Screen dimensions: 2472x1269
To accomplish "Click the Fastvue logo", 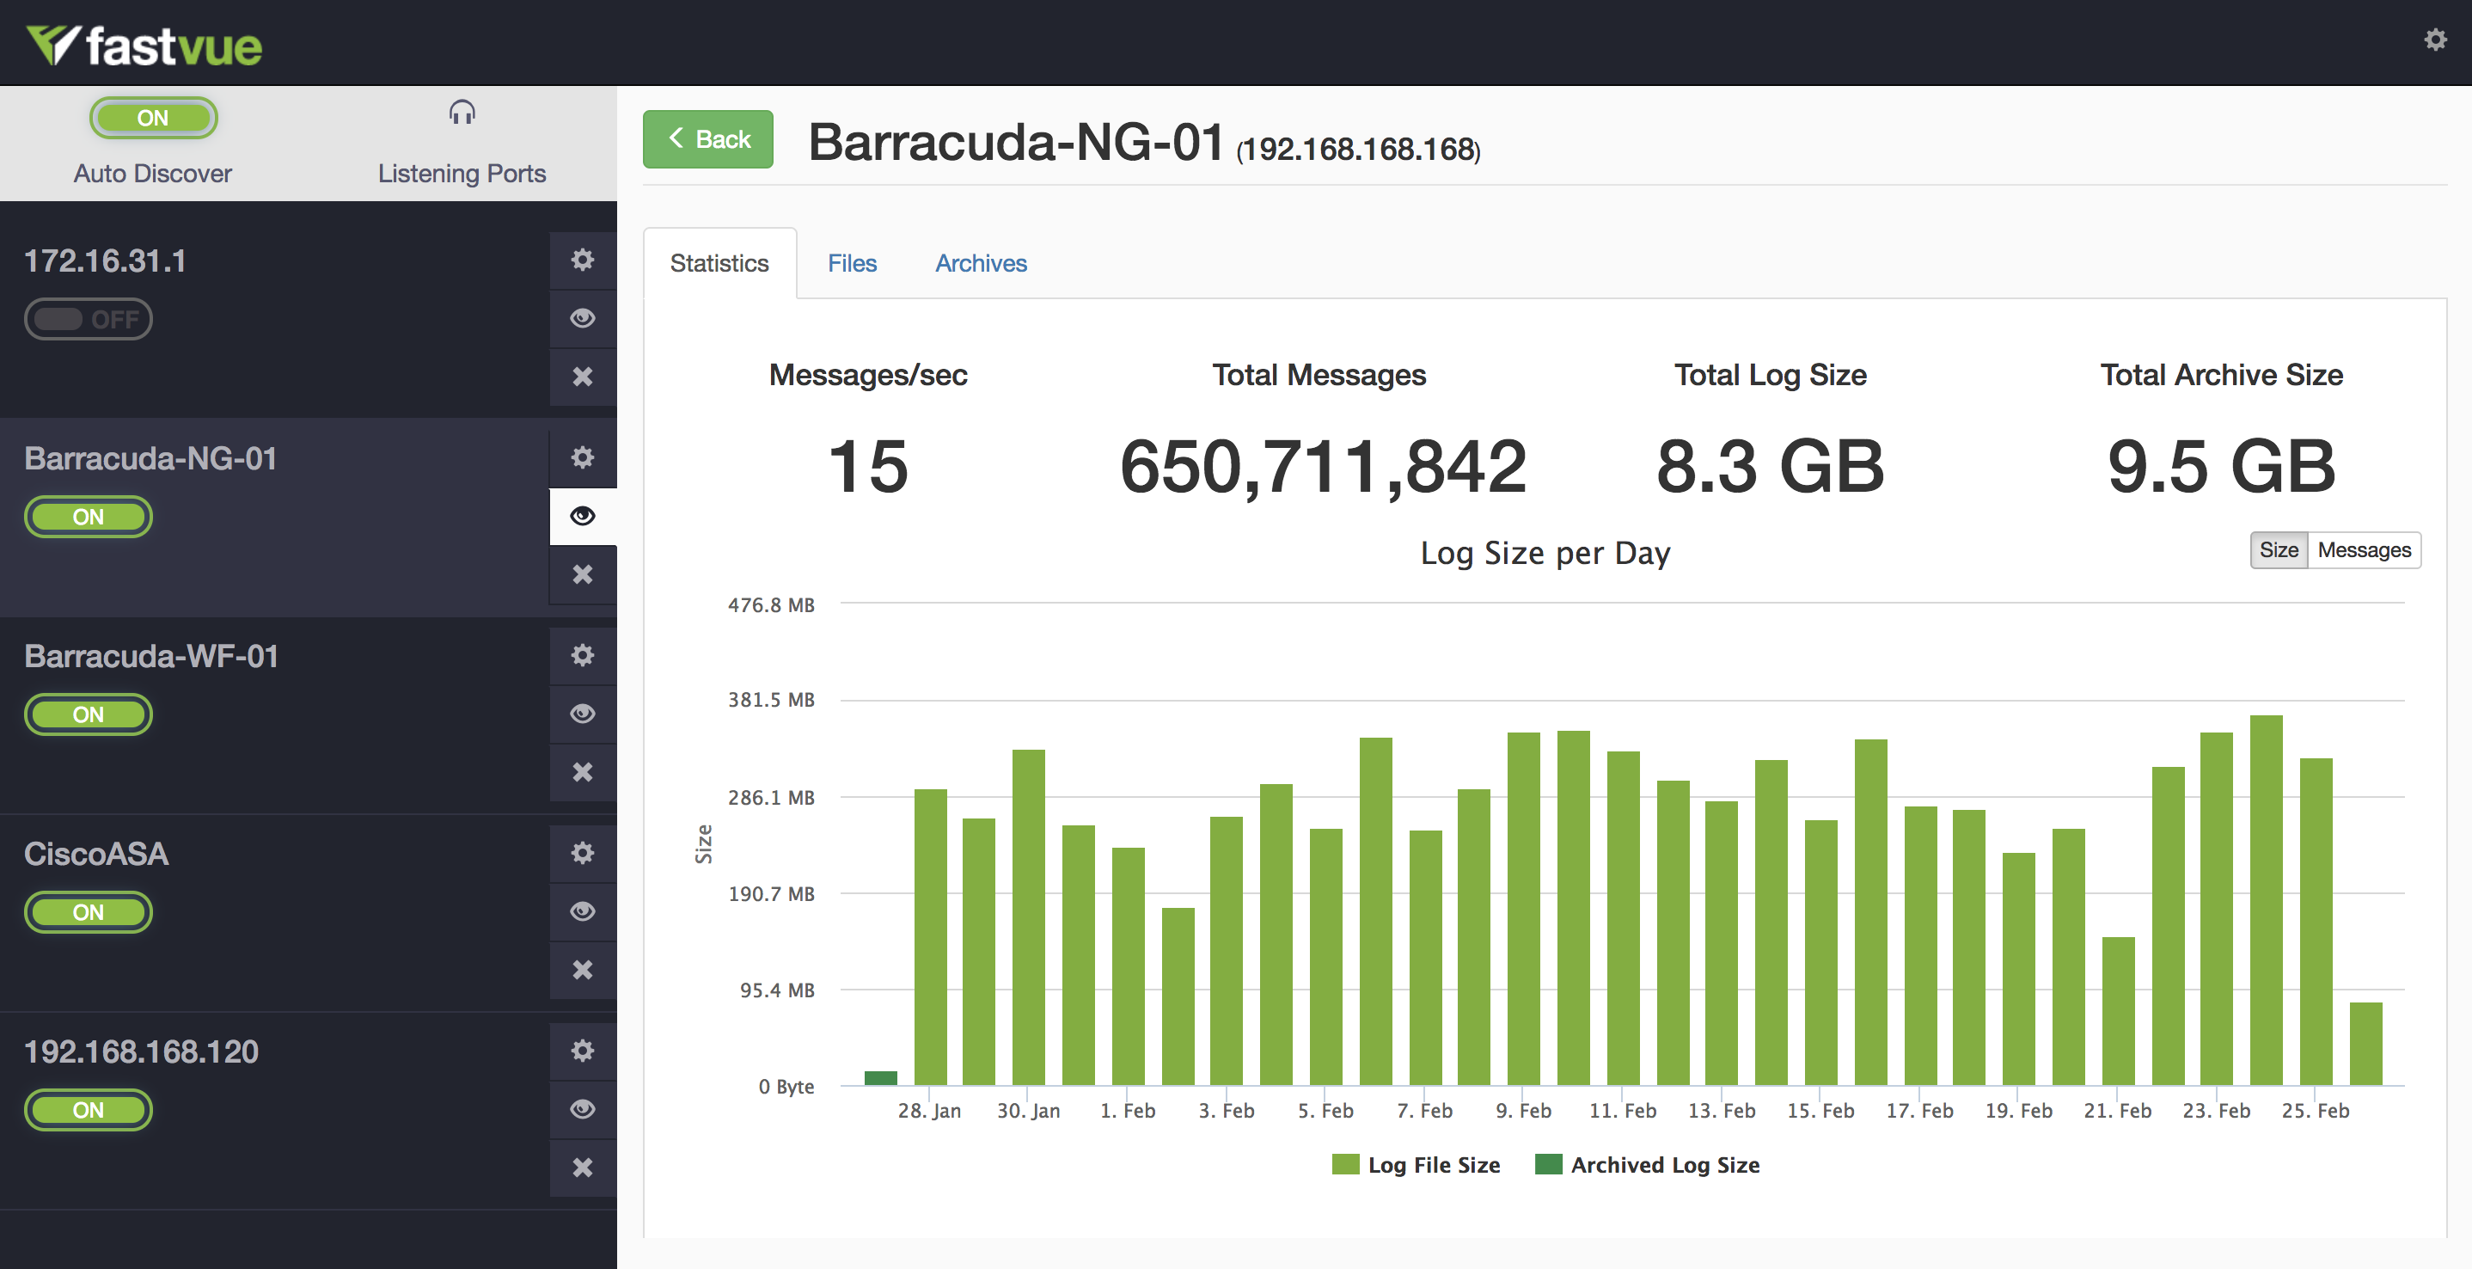I will click(x=144, y=45).
